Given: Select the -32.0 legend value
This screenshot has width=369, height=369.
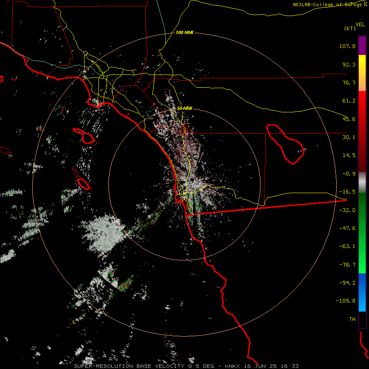Looking at the screenshot, I should tap(347, 210).
